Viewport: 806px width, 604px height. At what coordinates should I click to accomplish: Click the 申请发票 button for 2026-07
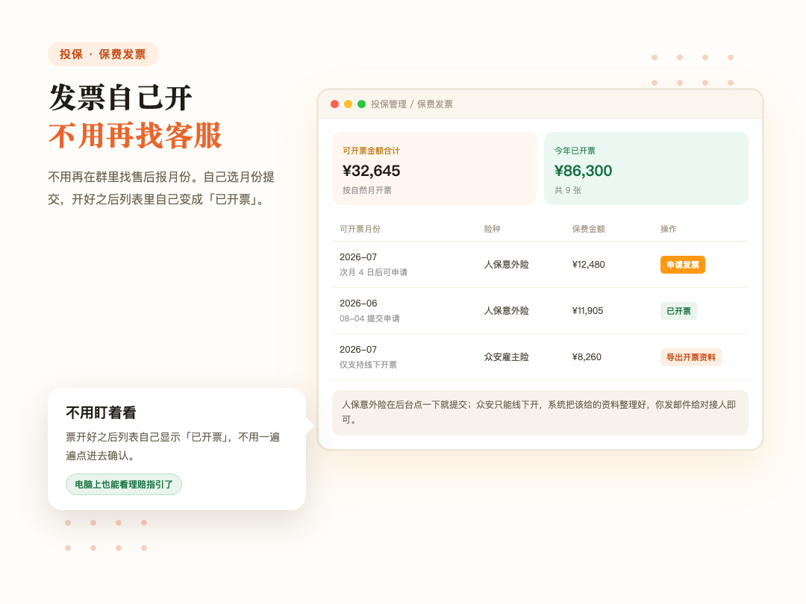[682, 265]
